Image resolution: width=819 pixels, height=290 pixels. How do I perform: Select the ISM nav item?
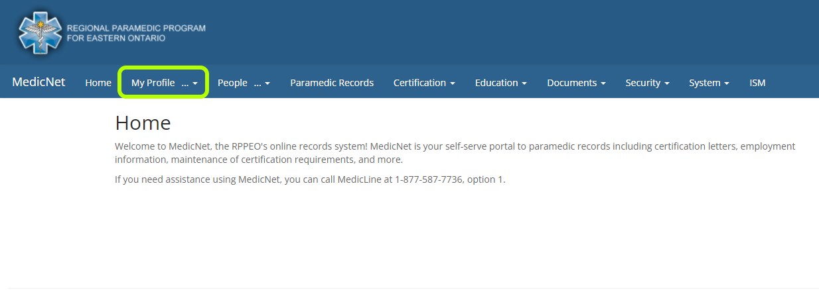pyautogui.click(x=757, y=83)
